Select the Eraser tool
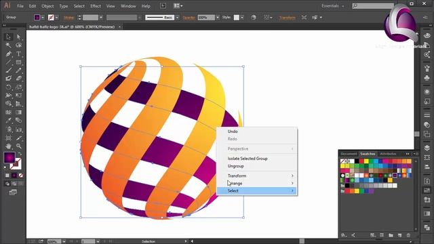Image resolution: width=434 pixels, height=244 pixels. click(x=18, y=79)
